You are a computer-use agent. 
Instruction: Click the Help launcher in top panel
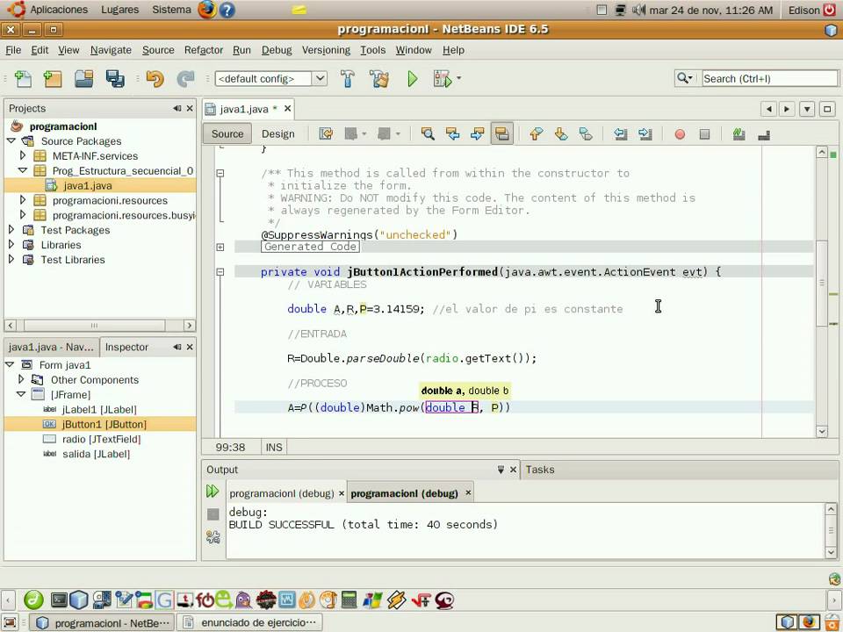pyautogui.click(x=227, y=10)
